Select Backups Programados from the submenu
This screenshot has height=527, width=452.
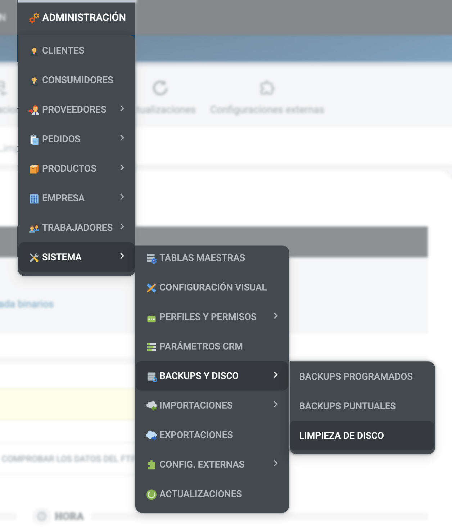362,377
